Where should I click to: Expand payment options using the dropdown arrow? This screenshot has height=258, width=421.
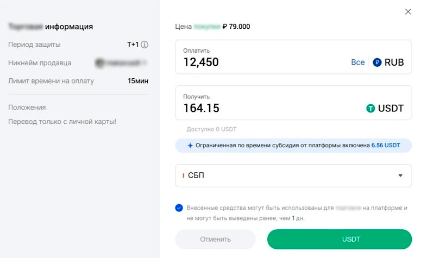(400, 176)
